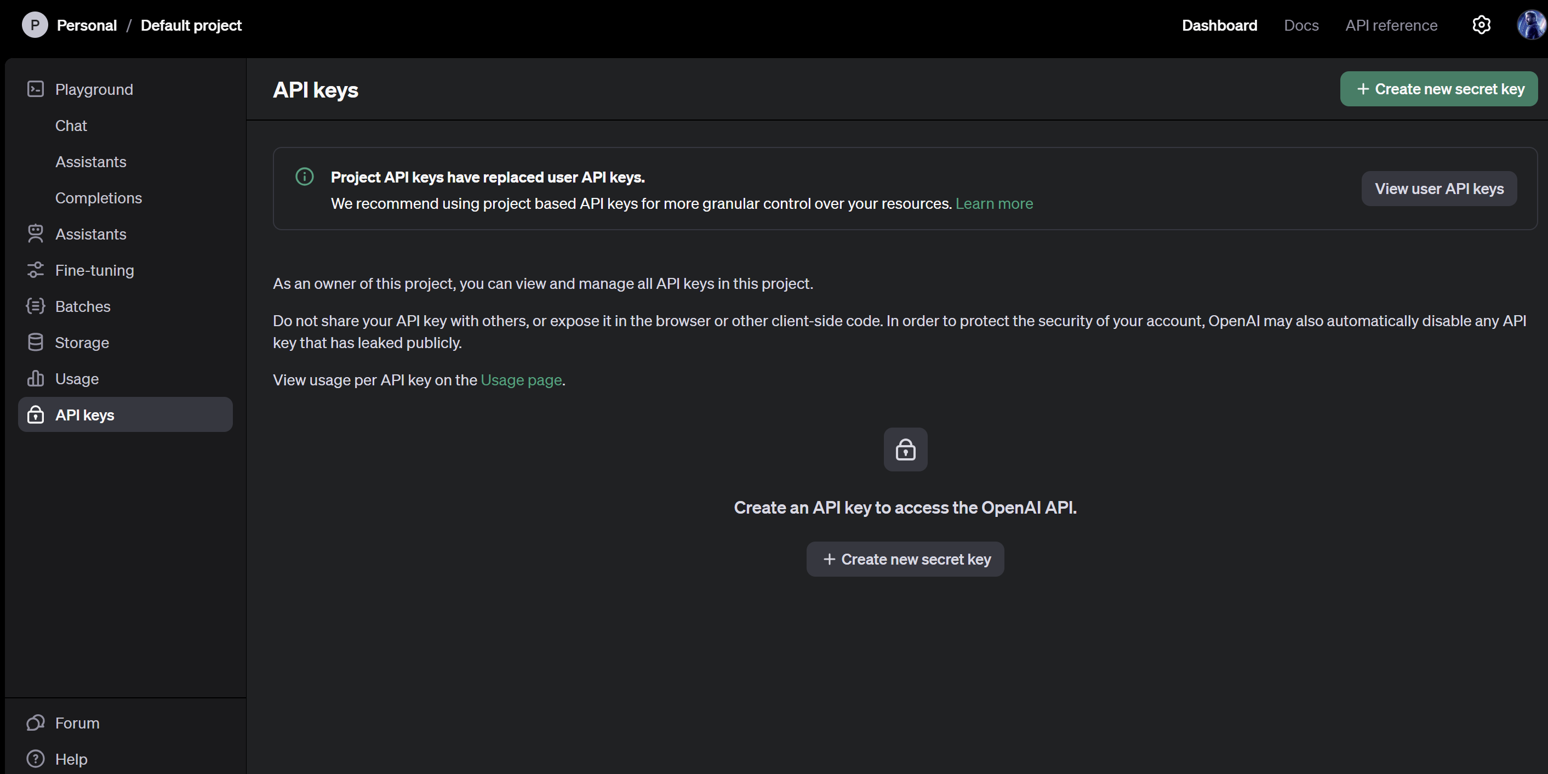Open the user profile avatar
This screenshot has width=1548, height=774.
pyautogui.click(x=1532, y=25)
